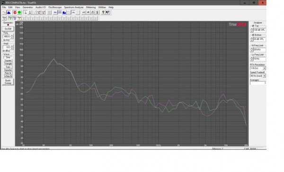
Task: Open the Spectrum Analyzer menu
Action: (x=74, y=7)
